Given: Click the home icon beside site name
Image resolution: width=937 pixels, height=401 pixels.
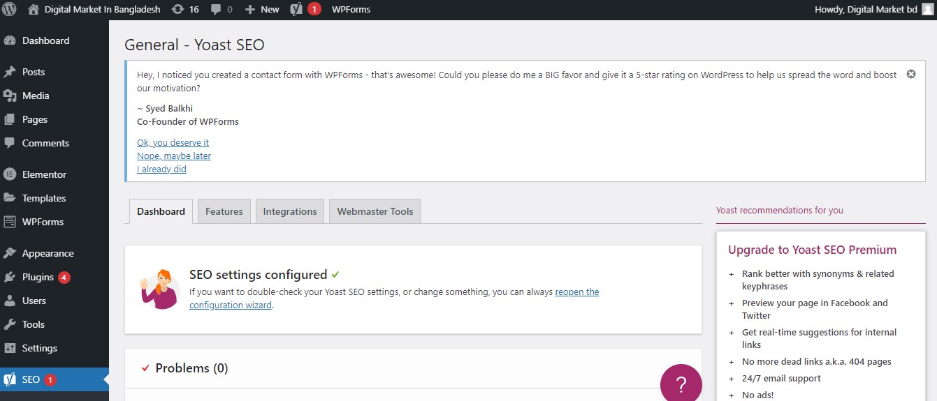Looking at the screenshot, I should pyautogui.click(x=34, y=10).
